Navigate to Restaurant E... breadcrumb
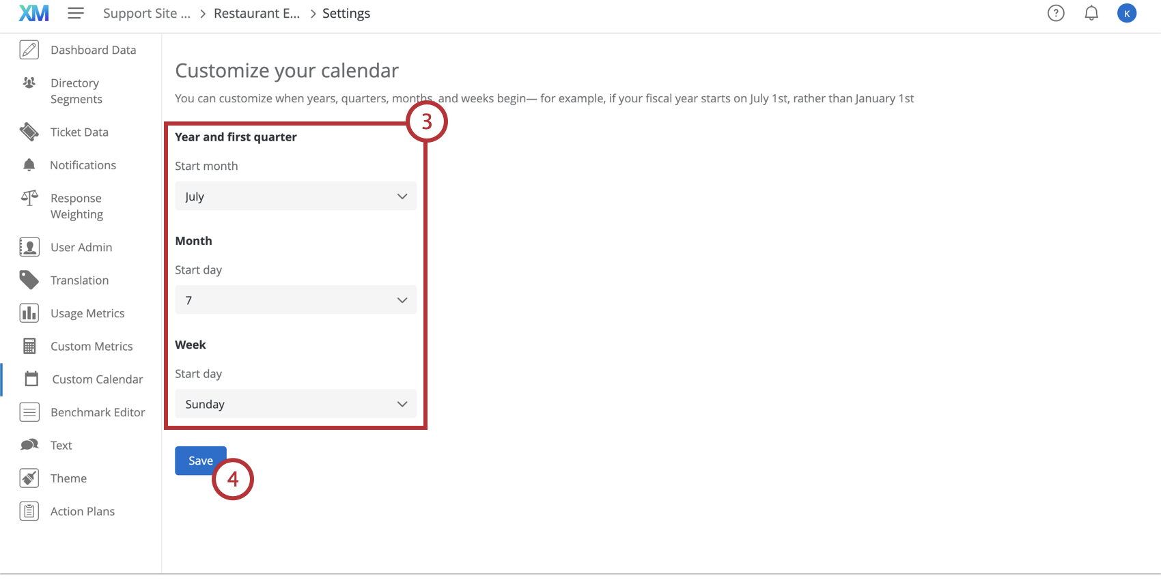 (x=257, y=14)
